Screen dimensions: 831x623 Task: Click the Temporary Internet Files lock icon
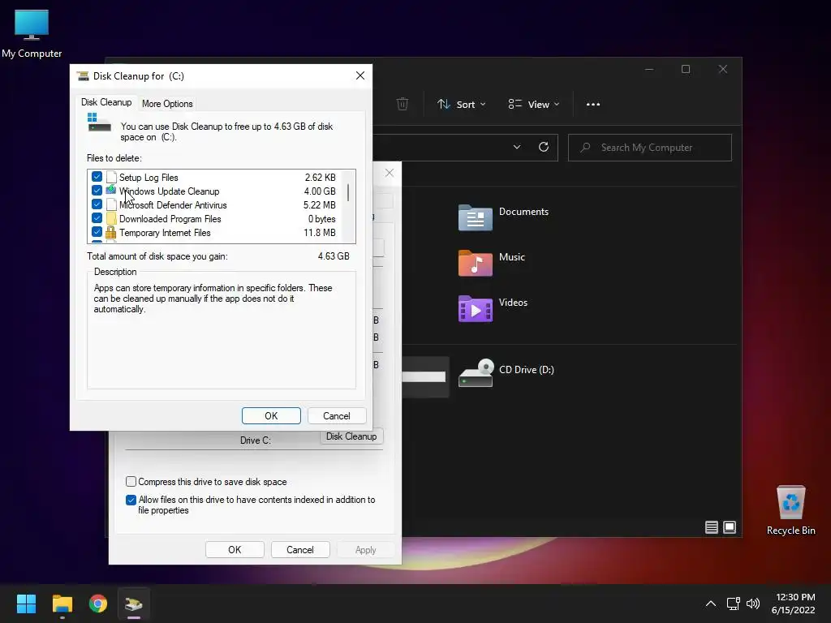[x=110, y=232]
